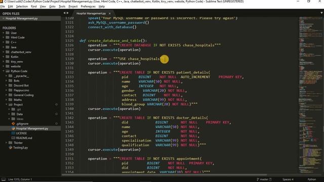Open the Find menu

(34, 7)
